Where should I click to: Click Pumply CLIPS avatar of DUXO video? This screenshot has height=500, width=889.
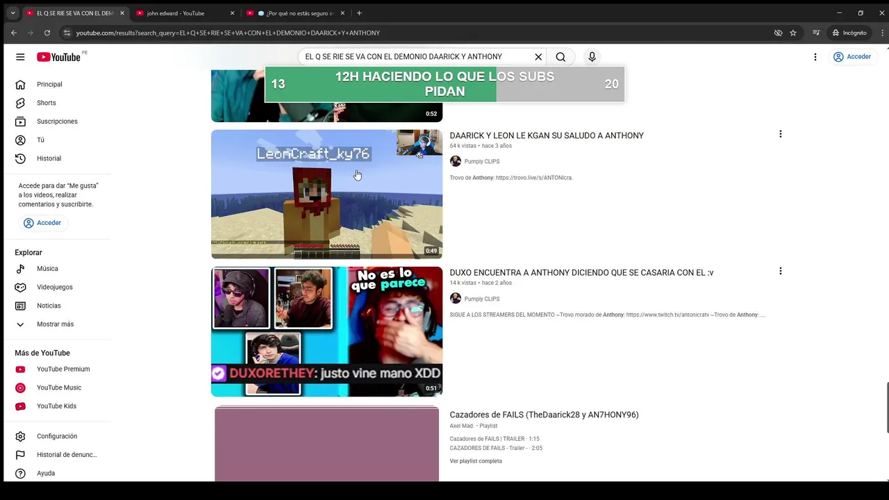point(456,299)
